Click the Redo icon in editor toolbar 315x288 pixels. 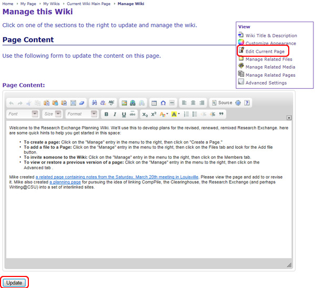[x=20, y=103]
